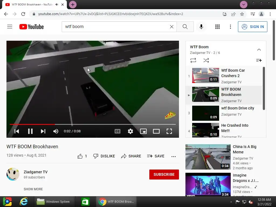Image resolution: width=276 pixels, height=207 pixels.
Task: Open more actions ellipsis under video
Action: [174, 156]
